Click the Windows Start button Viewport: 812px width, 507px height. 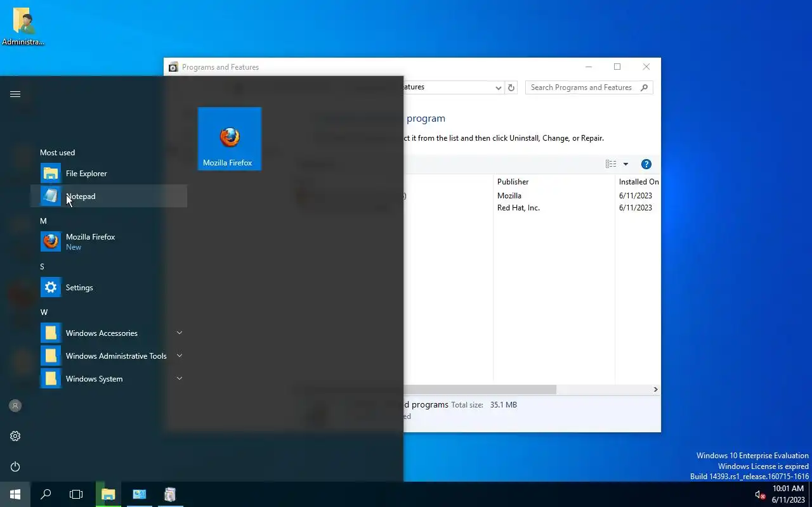15,494
